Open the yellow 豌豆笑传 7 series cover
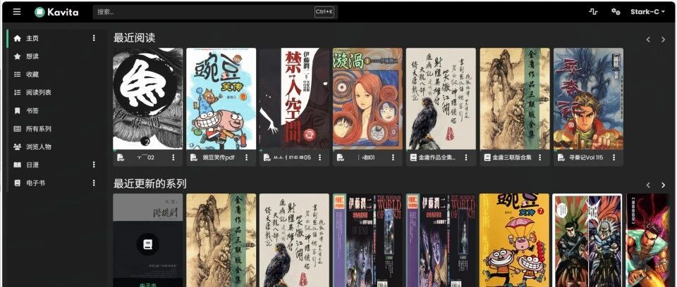677x287 pixels. 515,240
